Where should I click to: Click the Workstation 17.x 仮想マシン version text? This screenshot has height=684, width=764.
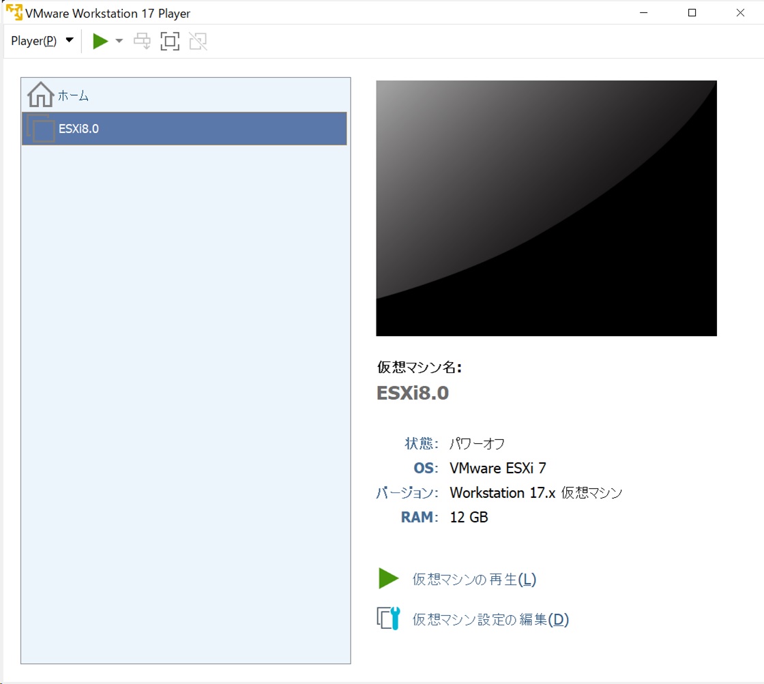click(x=536, y=492)
